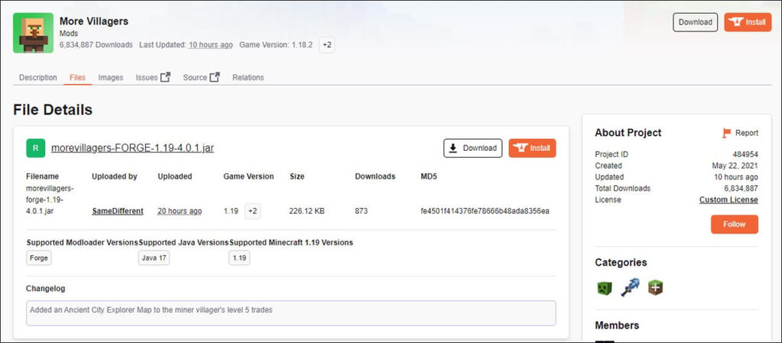Click the Java 17 tag
782x343 pixels.
(x=153, y=258)
